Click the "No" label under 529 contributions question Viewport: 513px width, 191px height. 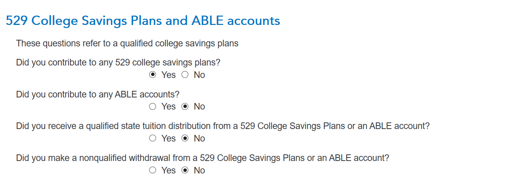(x=199, y=75)
